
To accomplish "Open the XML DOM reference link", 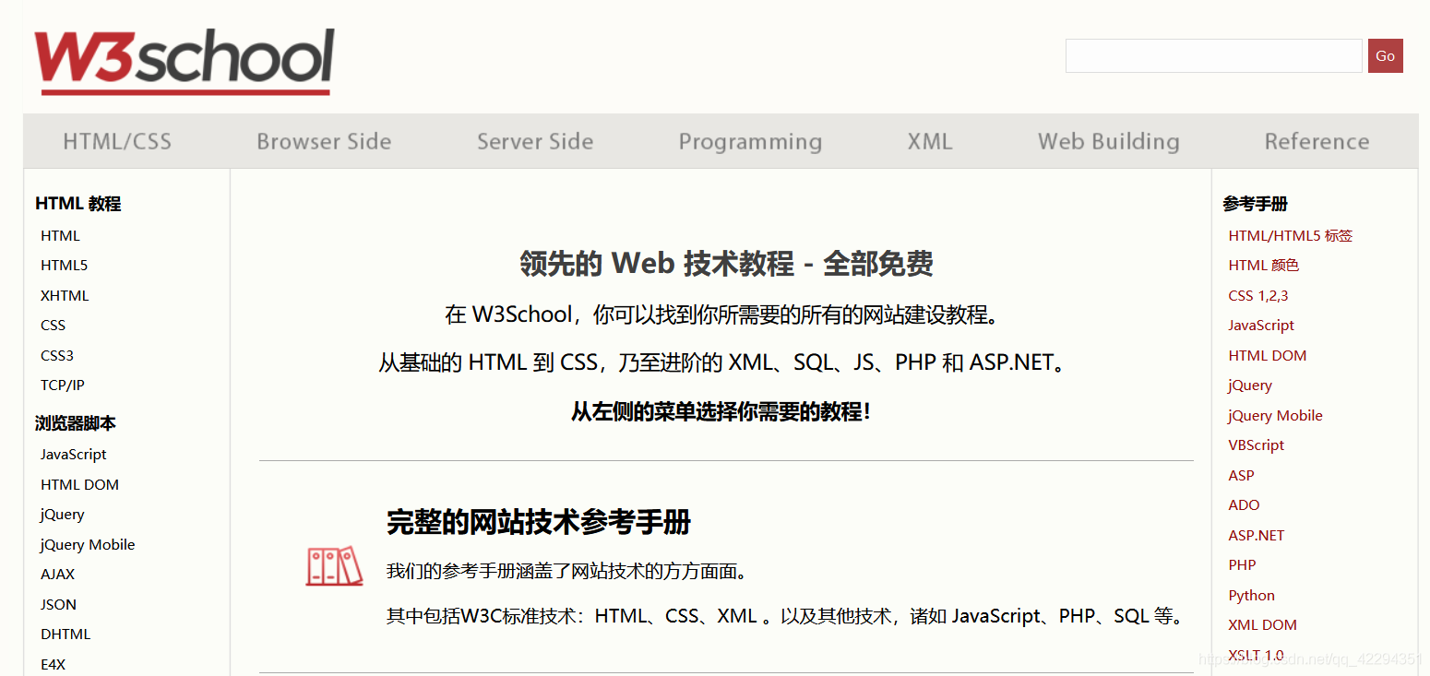I will (x=1262, y=624).
